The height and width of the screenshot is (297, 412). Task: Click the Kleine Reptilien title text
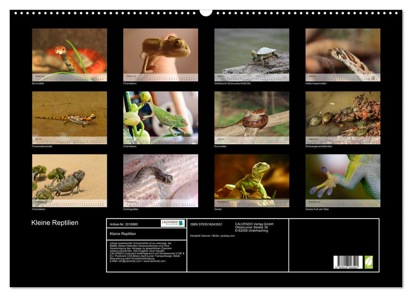[56, 222]
